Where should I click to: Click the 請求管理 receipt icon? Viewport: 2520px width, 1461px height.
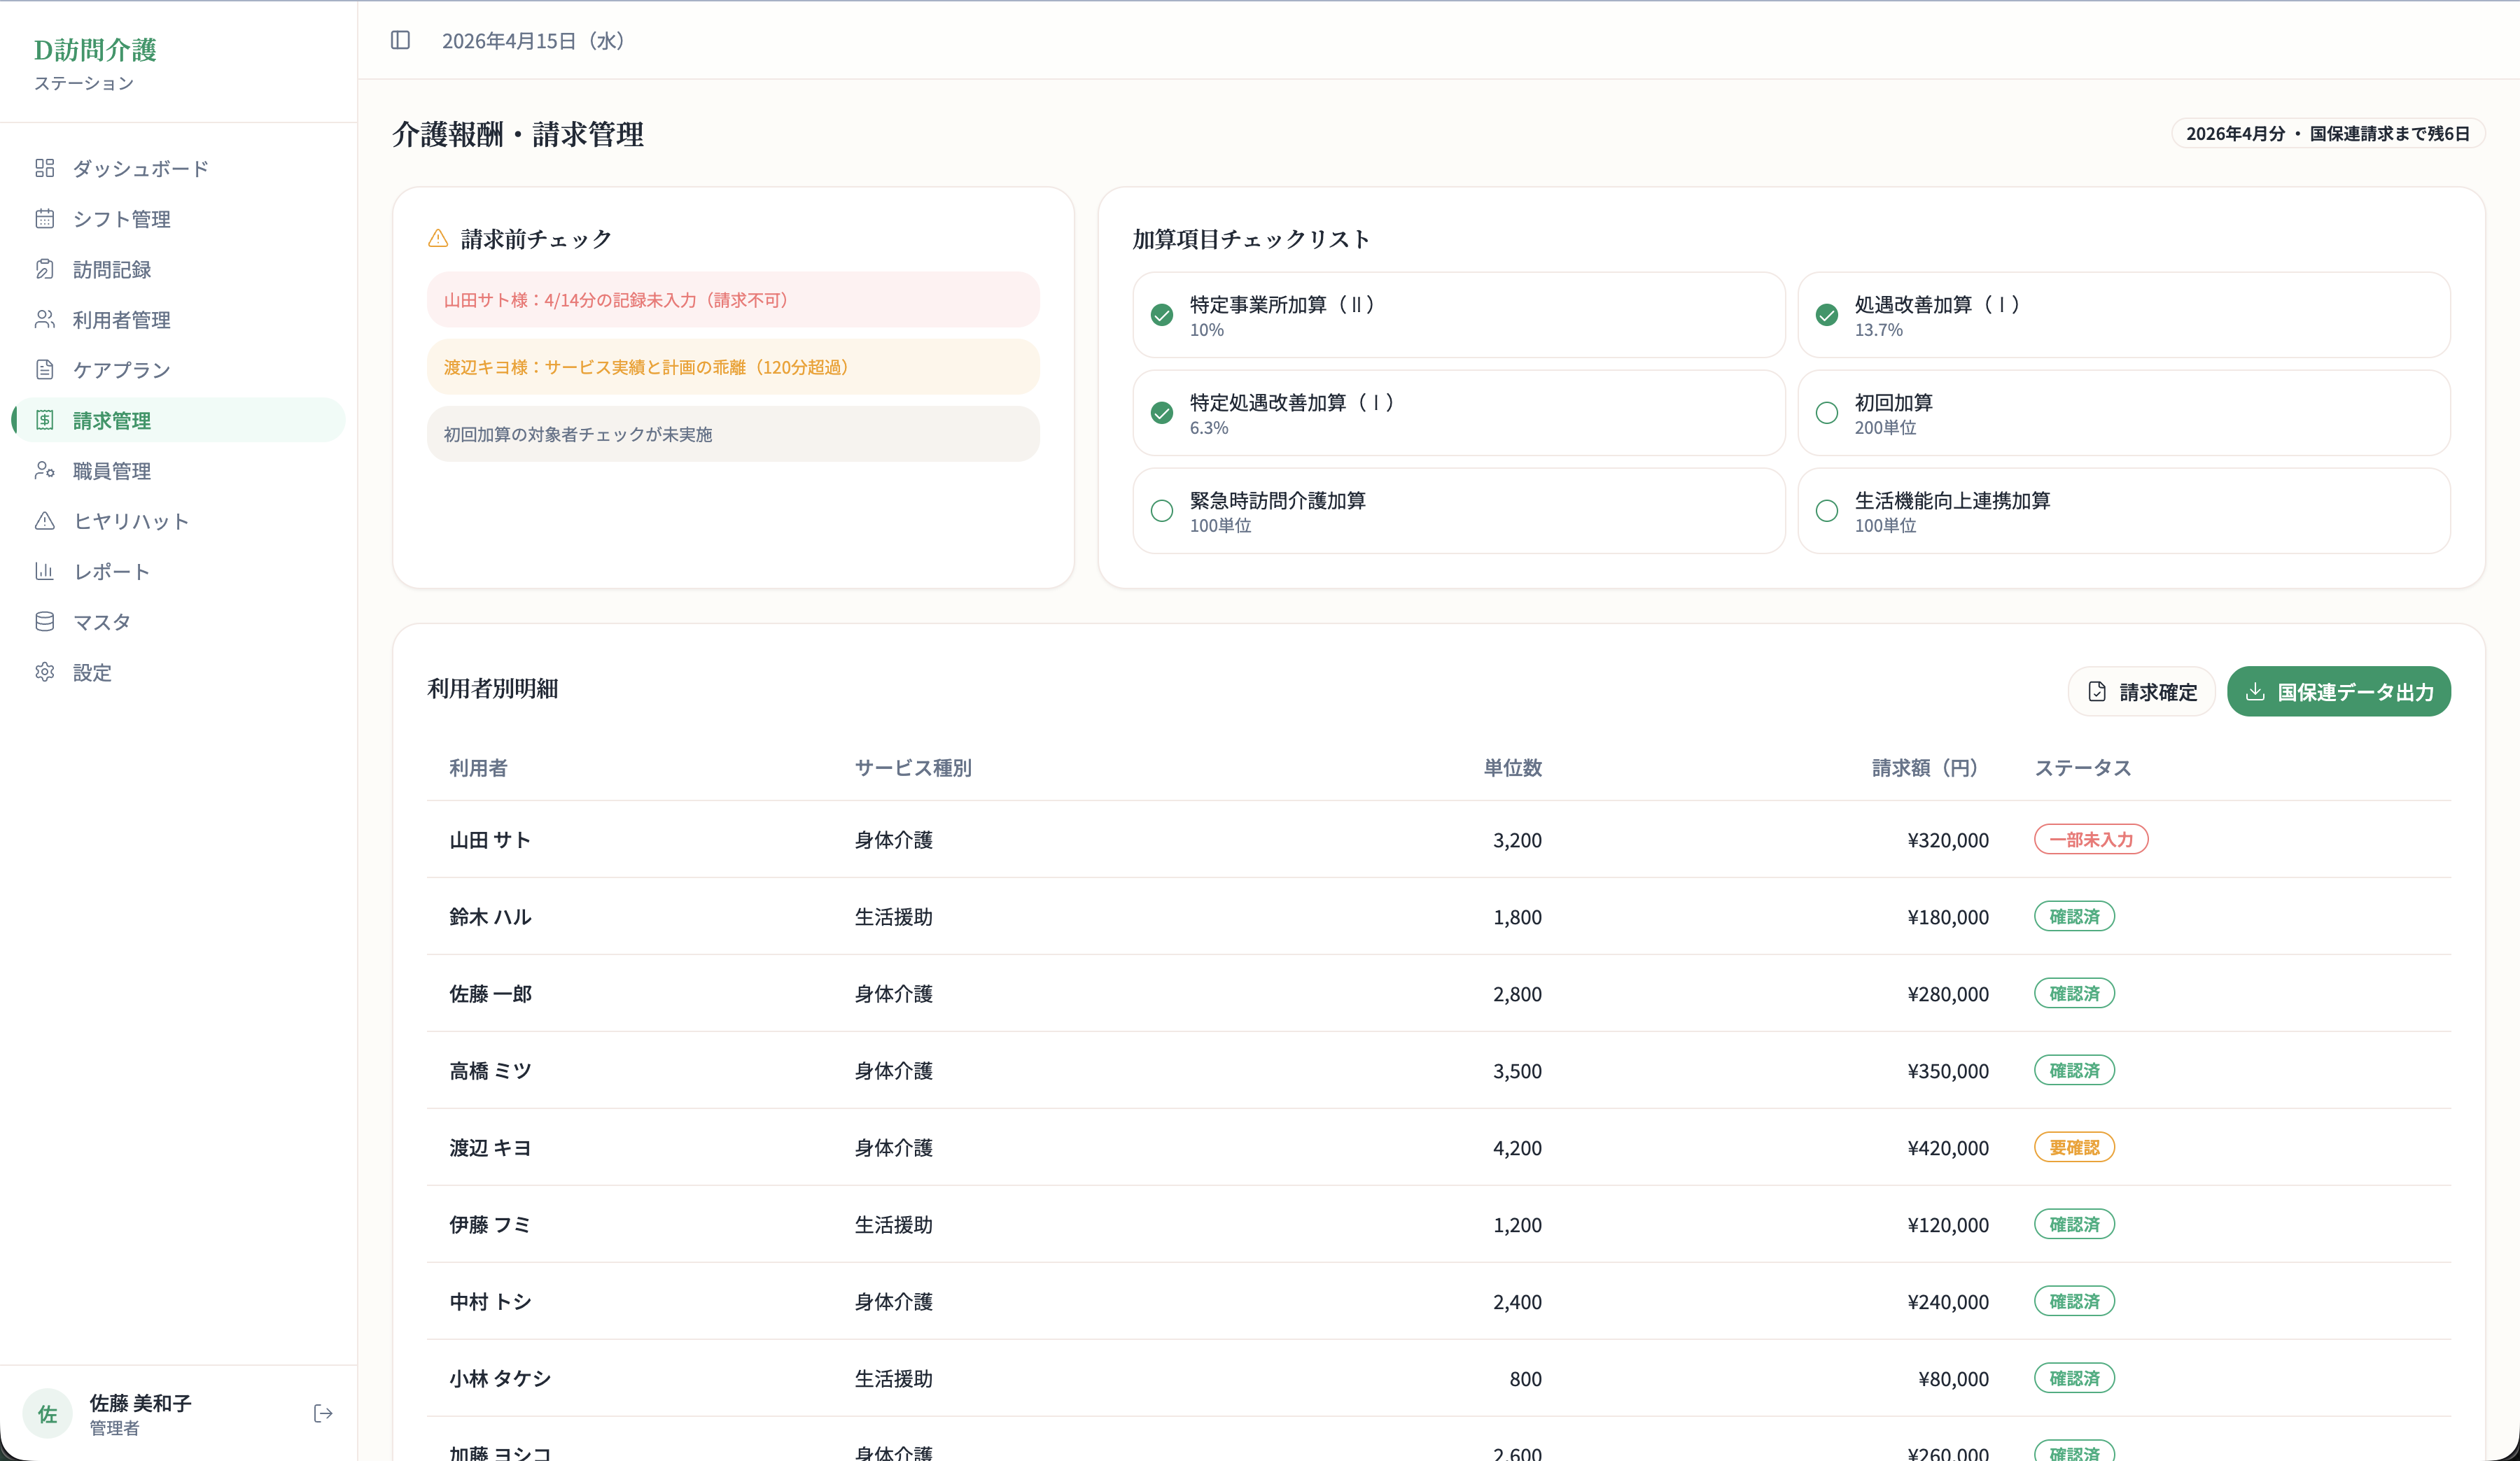click(45, 420)
